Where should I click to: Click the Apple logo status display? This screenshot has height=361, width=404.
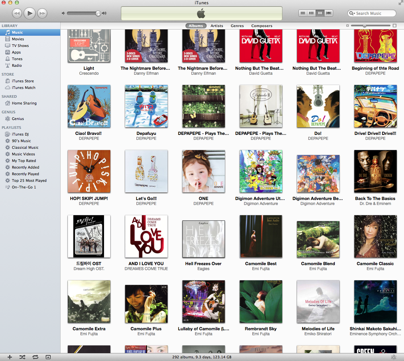click(201, 14)
